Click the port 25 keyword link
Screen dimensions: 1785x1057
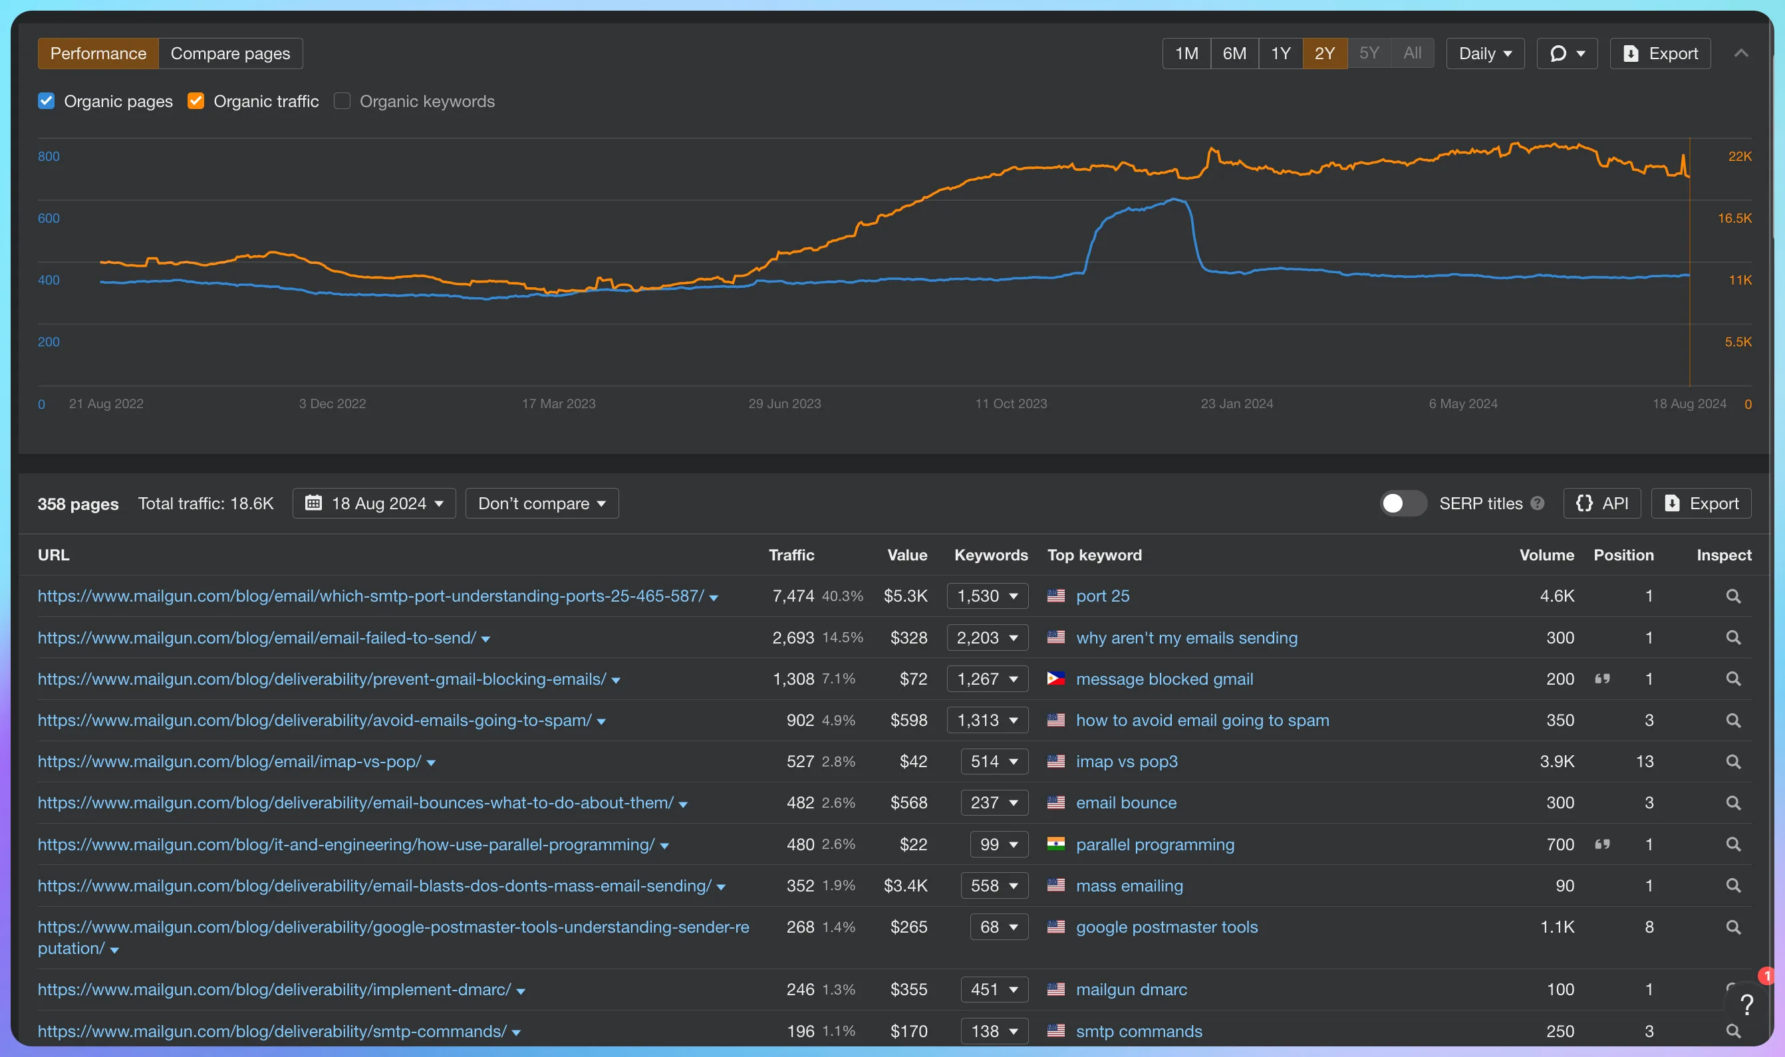pos(1103,596)
